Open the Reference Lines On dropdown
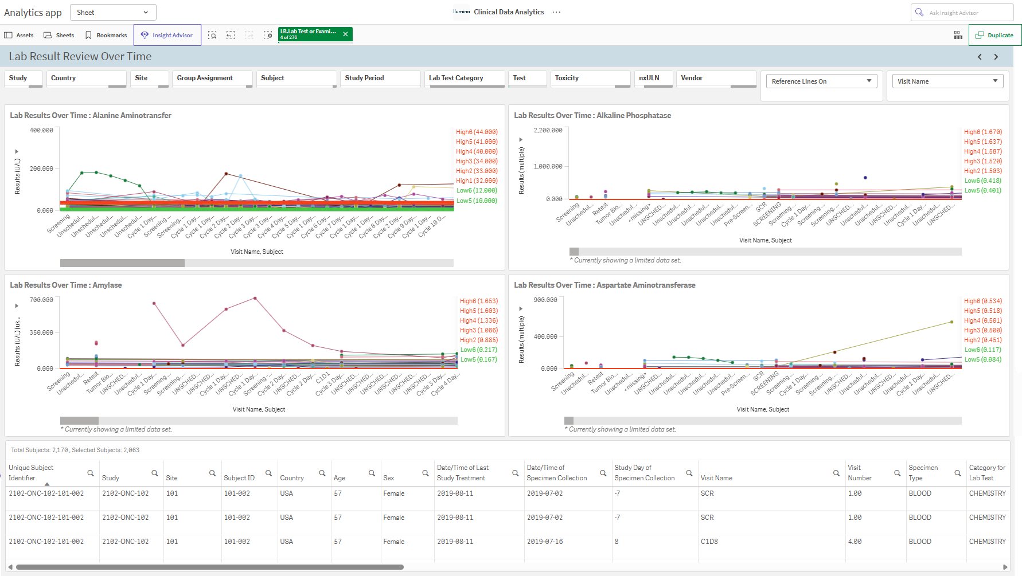This screenshot has height=576, width=1022. click(x=821, y=81)
